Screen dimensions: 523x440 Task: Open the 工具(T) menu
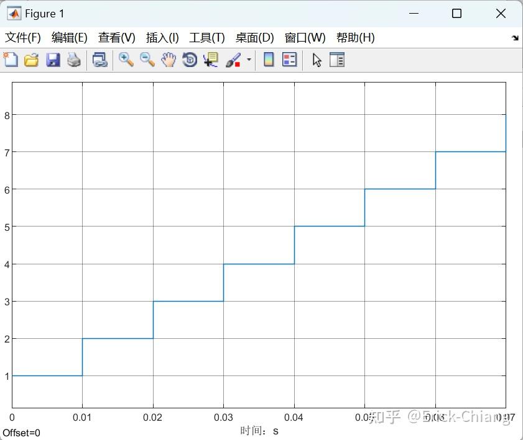point(207,38)
